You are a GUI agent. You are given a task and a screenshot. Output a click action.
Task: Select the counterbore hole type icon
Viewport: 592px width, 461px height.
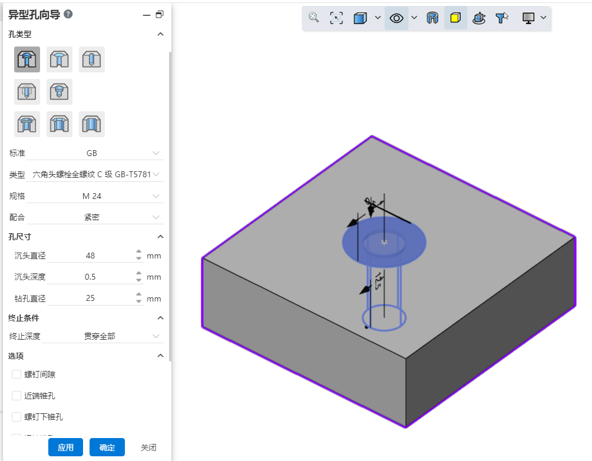click(27, 59)
